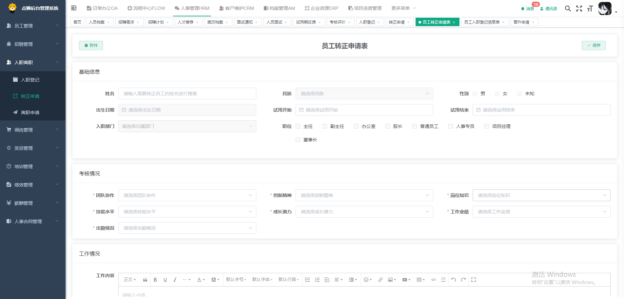This screenshot has height=299, width=624.
Task: Open the 日常办公OA top menu
Action: tap(102, 8)
